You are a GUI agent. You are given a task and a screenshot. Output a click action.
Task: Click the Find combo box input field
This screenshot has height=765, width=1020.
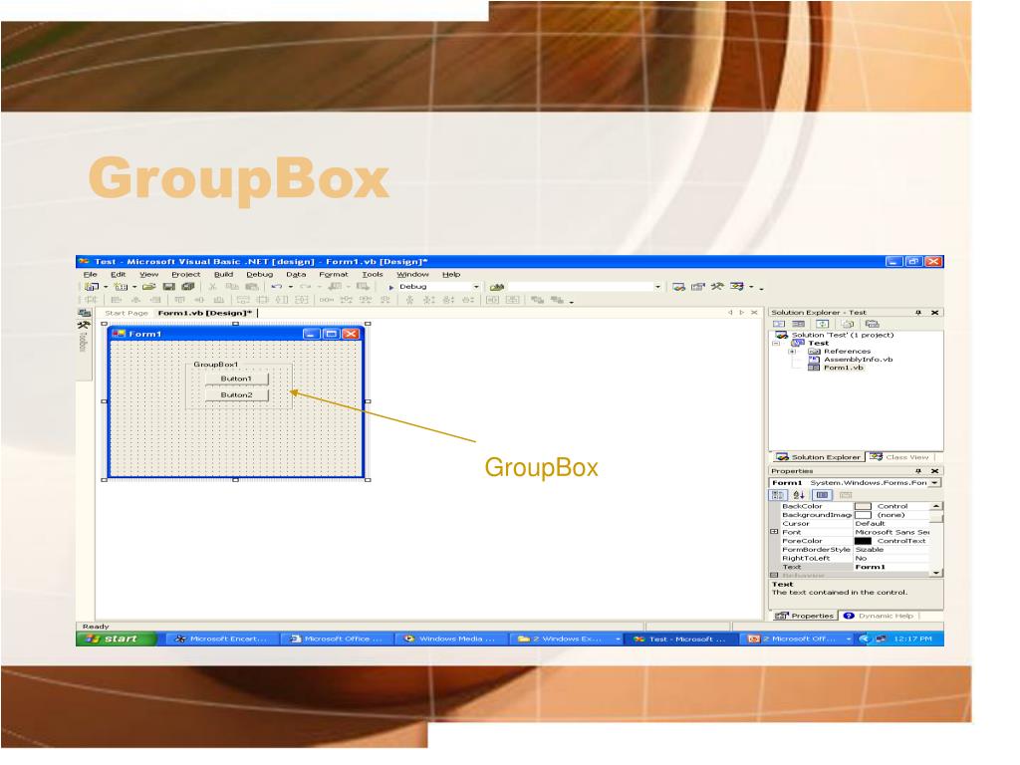click(581, 287)
